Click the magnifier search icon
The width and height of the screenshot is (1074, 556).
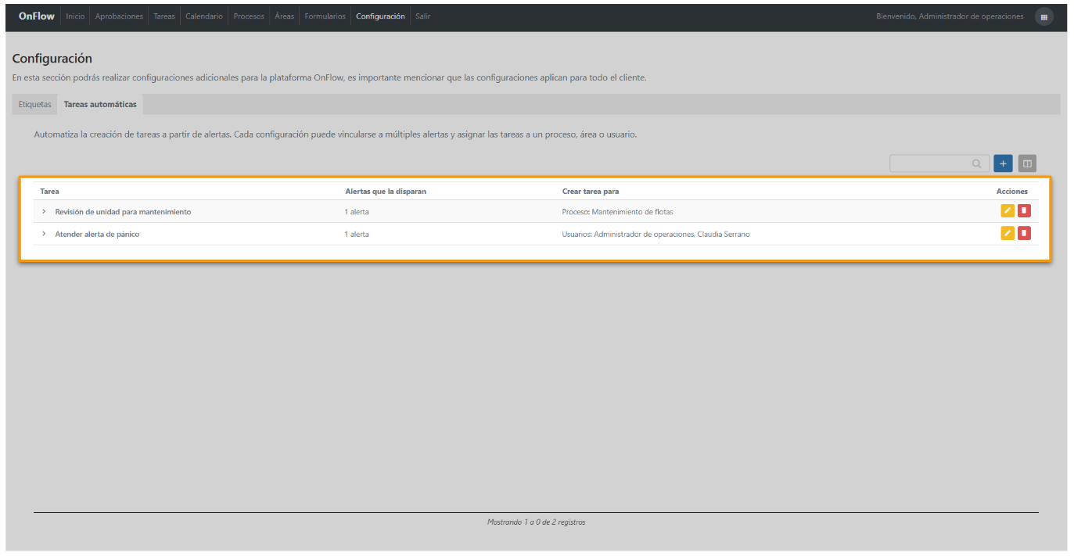pyautogui.click(x=976, y=163)
